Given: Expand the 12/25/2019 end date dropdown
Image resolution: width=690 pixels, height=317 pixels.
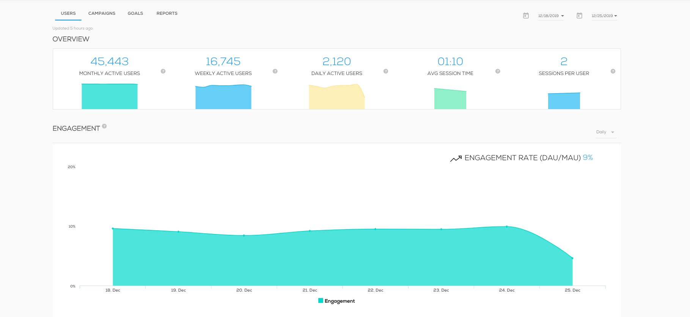Looking at the screenshot, I should (x=604, y=16).
